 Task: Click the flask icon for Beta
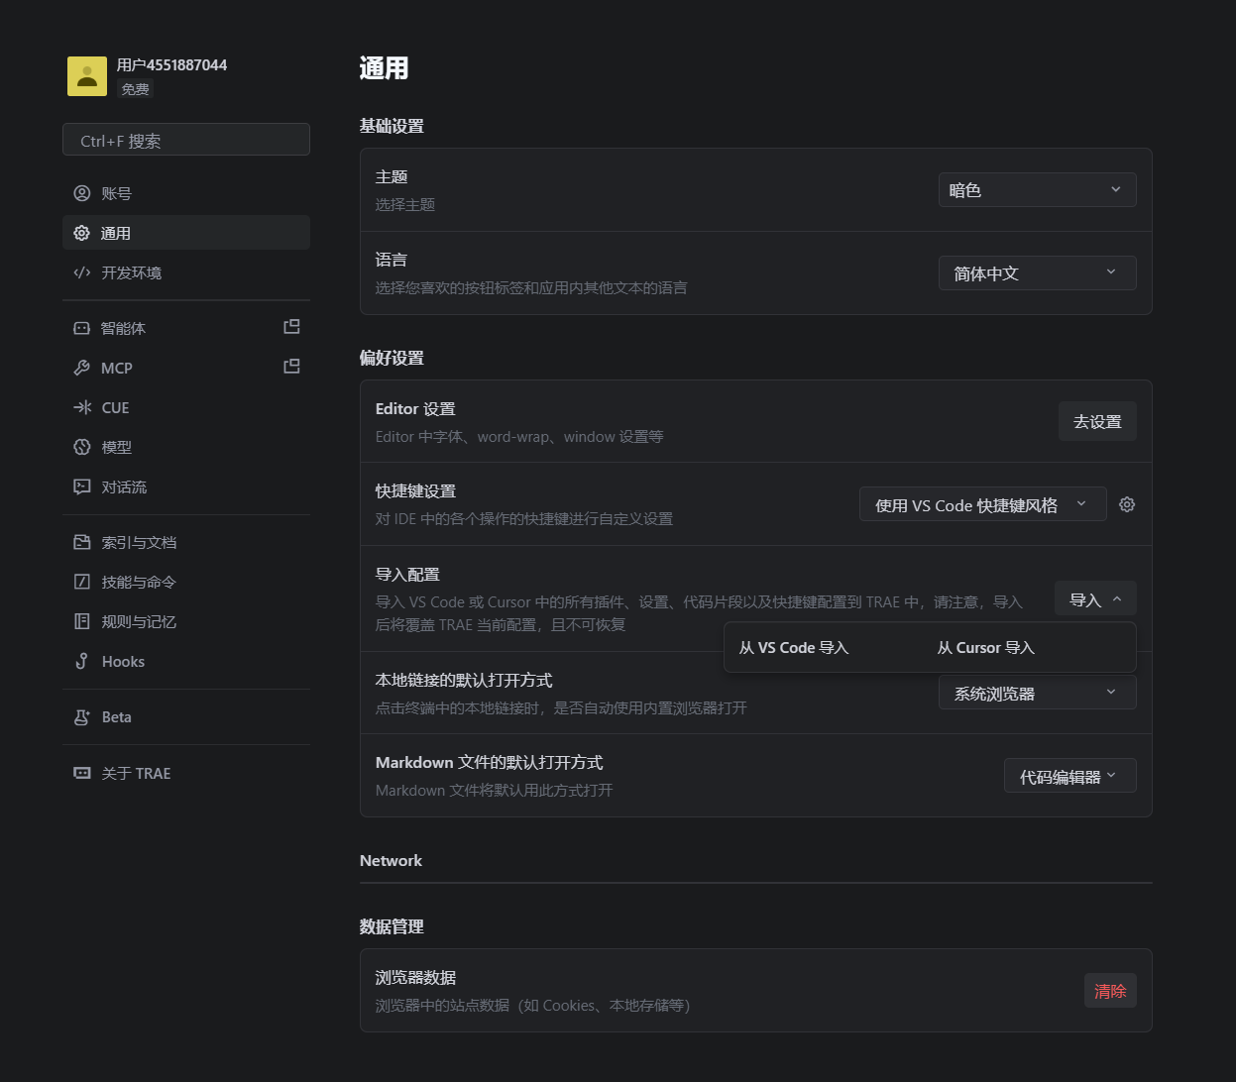pos(82,716)
